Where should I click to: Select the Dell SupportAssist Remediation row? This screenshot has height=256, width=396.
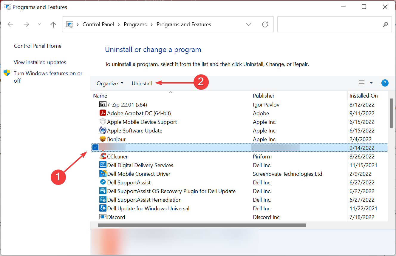tap(239, 200)
